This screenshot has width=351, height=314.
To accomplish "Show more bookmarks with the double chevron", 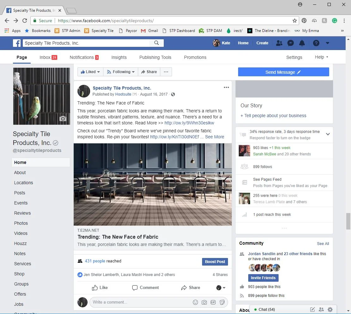I will [x=342, y=31].
